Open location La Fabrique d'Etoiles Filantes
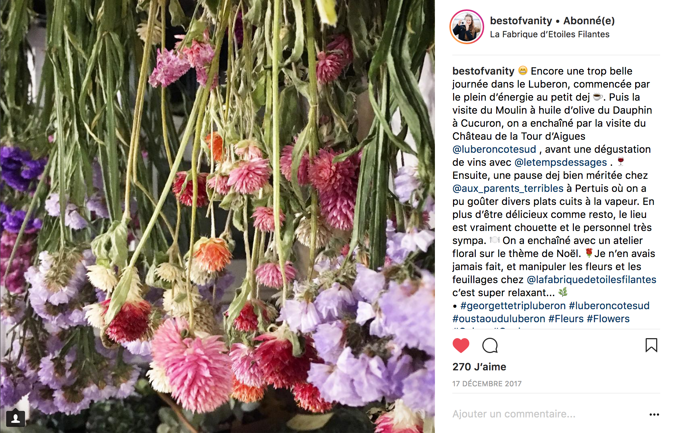675x433 pixels. 549,34
